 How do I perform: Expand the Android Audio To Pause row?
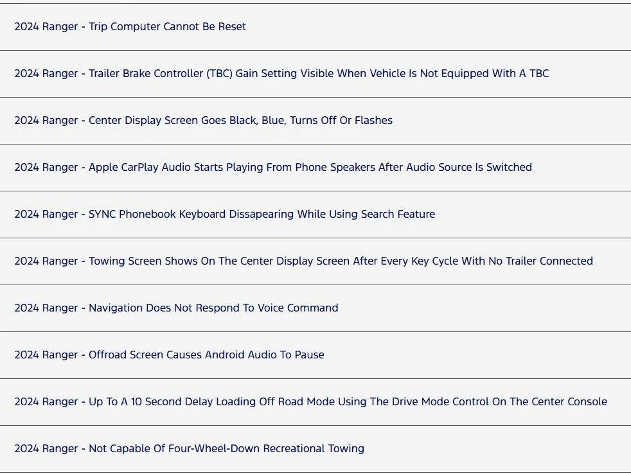point(315,355)
